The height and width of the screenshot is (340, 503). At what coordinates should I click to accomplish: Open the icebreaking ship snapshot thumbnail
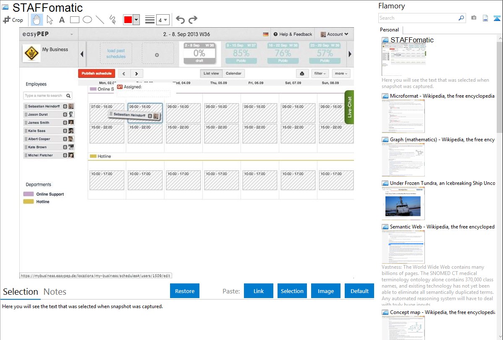point(403,203)
